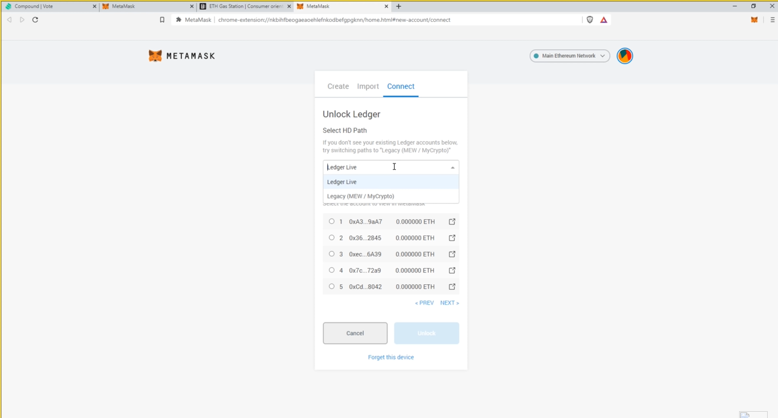Open the account avatar menu
The image size is (778, 418).
(x=625, y=56)
